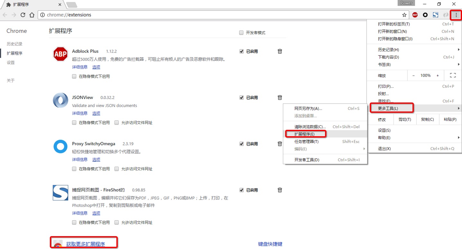Click the 键盘快捷键 link
The width and height of the screenshot is (462, 249).
(270, 244)
